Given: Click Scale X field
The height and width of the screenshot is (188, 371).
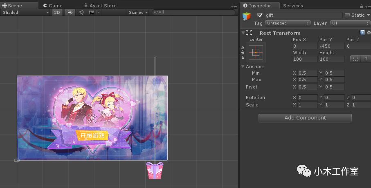Looking at the screenshot, I should pyautogui.click(x=307, y=105).
